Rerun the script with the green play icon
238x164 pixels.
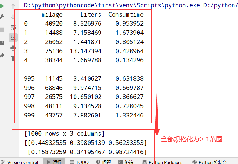coord(2,6)
